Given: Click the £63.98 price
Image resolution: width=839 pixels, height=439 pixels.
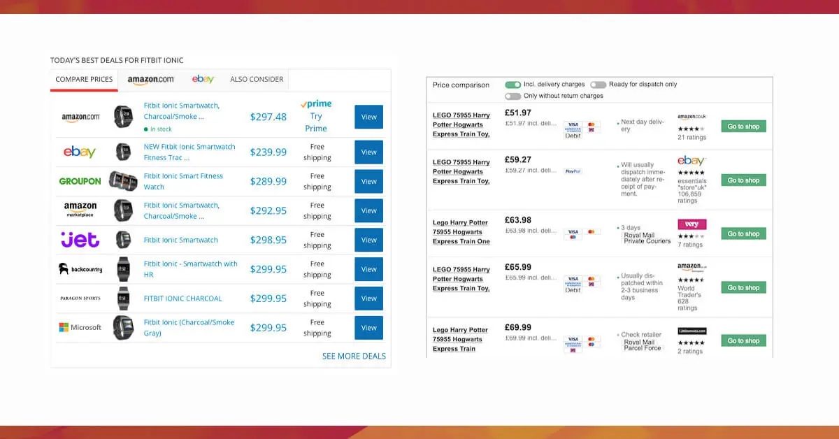Looking at the screenshot, I should (x=518, y=220).
